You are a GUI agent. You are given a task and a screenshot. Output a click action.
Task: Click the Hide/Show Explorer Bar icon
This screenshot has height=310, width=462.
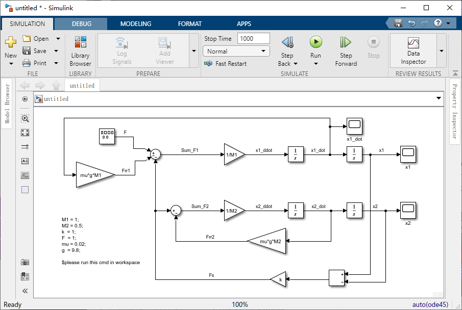(25, 99)
